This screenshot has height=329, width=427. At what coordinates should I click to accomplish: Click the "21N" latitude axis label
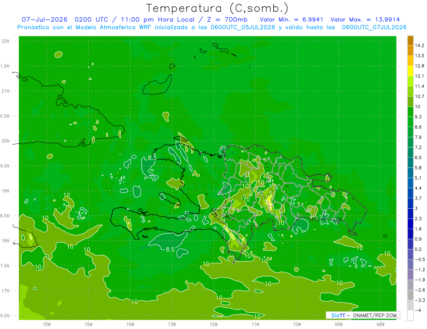point(5,91)
